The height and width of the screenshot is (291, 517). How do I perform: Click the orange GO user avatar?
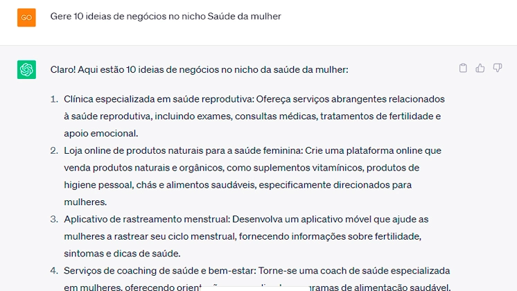(x=27, y=17)
